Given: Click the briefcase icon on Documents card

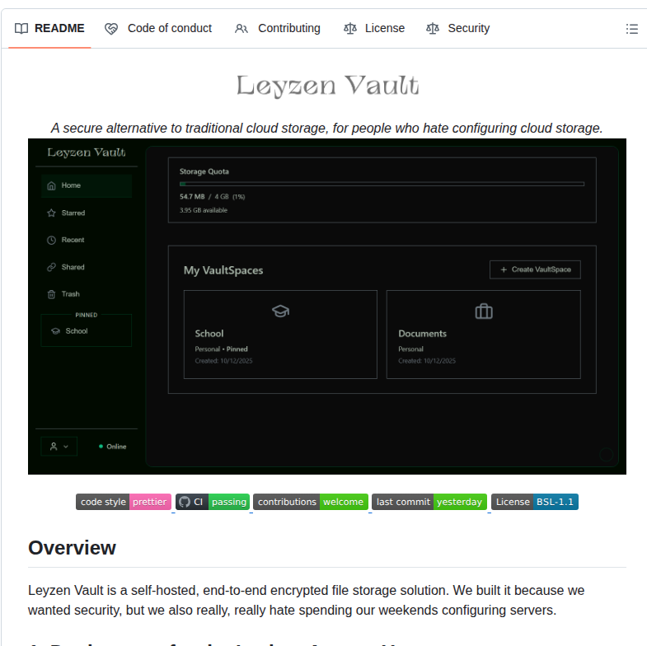Looking at the screenshot, I should [x=484, y=311].
